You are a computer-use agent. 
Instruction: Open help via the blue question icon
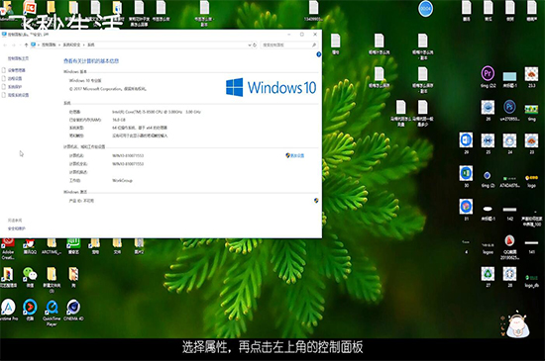(319, 54)
